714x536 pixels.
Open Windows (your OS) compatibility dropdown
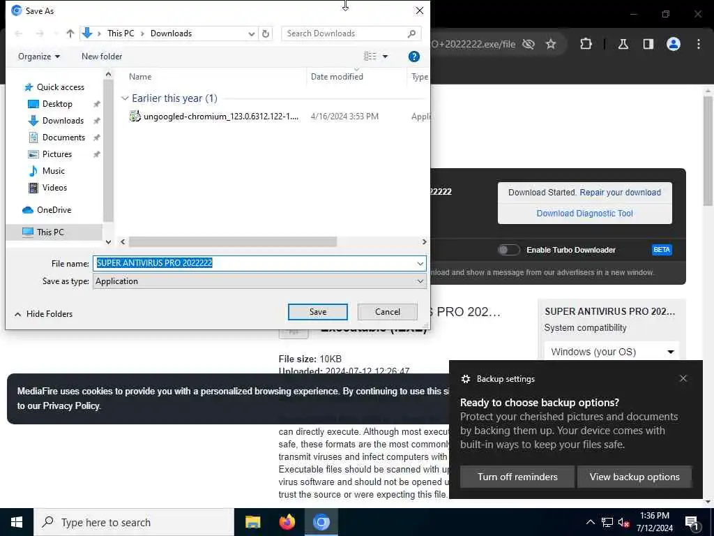point(612,352)
